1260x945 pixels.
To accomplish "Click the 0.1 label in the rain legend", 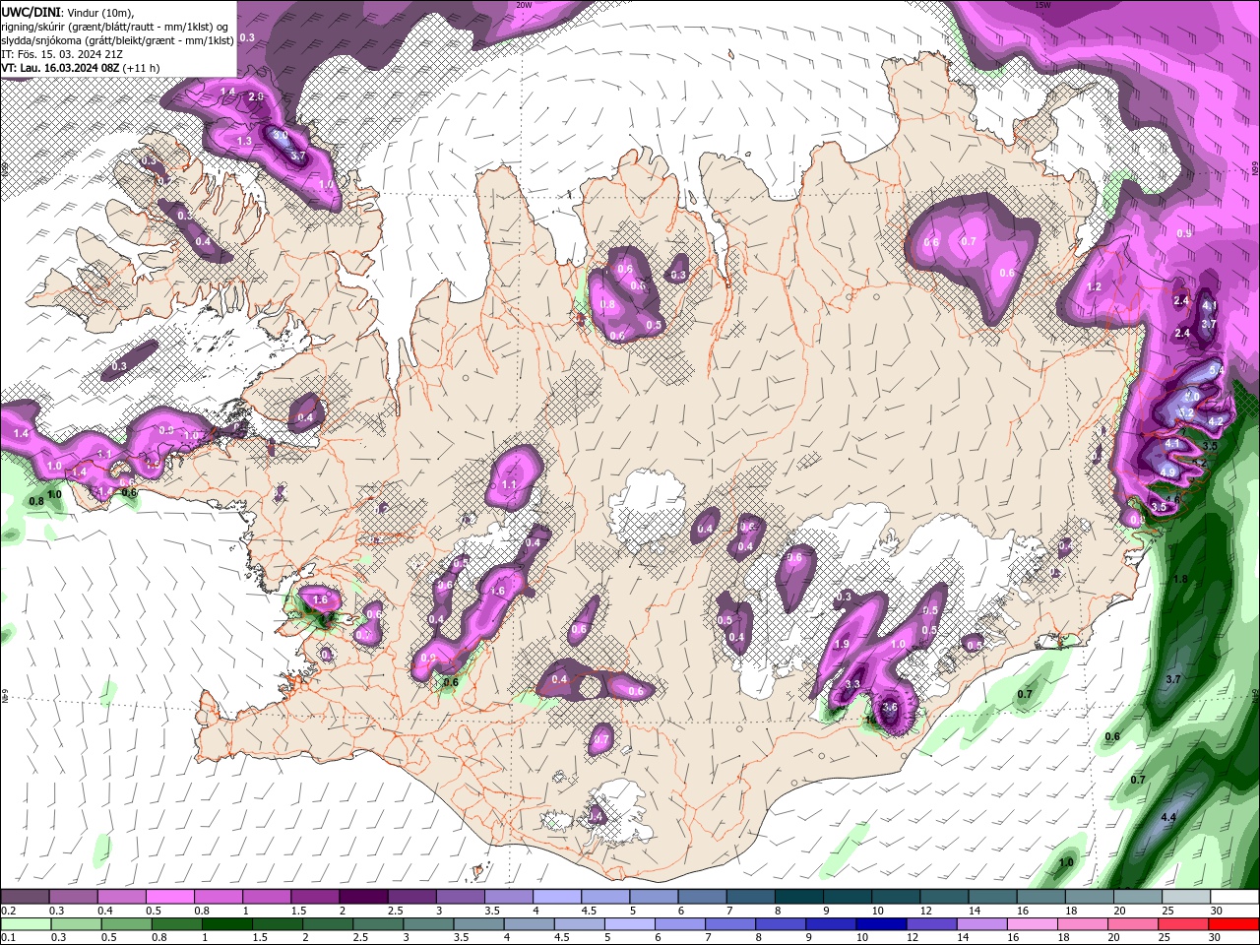I will tap(9, 938).
